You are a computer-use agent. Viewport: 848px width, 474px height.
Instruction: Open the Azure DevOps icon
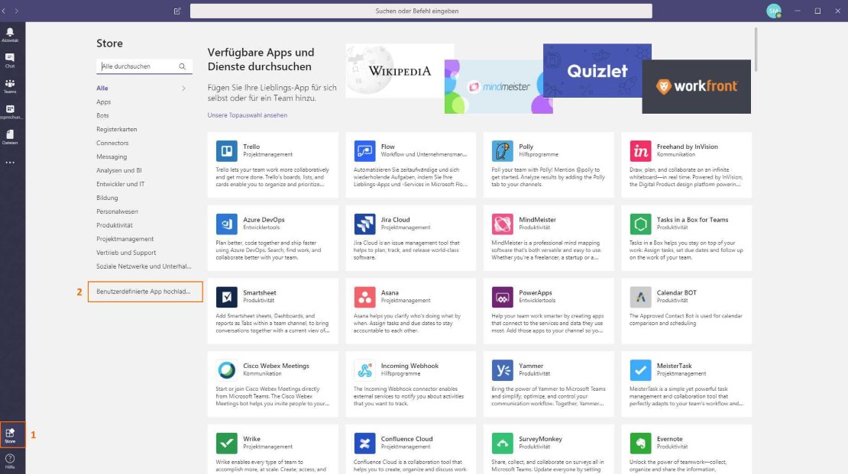click(227, 224)
